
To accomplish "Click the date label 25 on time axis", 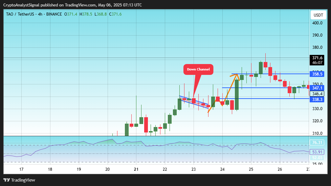I will coord(251,169).
